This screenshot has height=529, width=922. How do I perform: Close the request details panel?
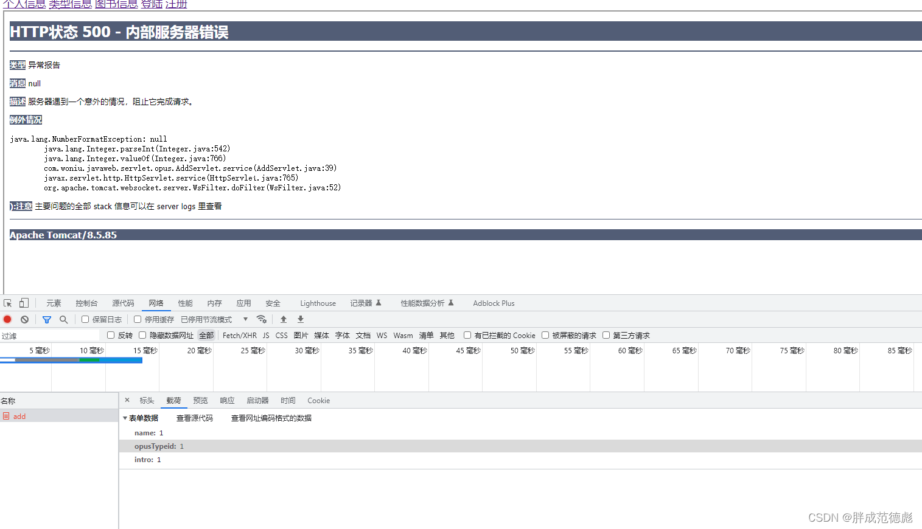coord(127,400)
